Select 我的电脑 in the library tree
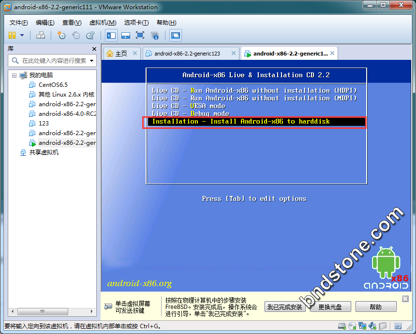Screen dimensions: 416x334 41,75
